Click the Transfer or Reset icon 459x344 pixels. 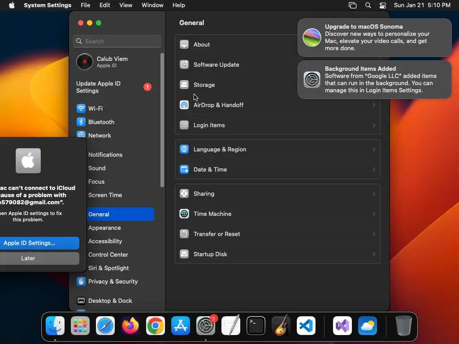[184, 234]
